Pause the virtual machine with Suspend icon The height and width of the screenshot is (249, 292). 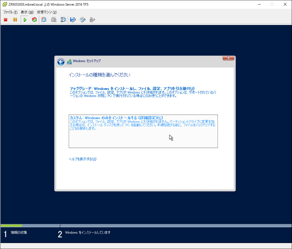15,20
